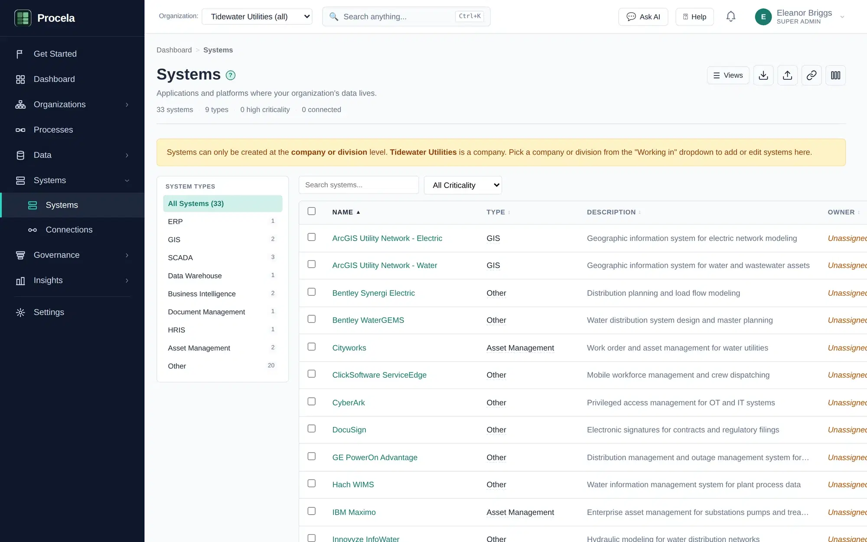Toggle the select-all header checkbox
This screenshot has height=542, width=867.
pyautogui.click(x=311, y=211)
